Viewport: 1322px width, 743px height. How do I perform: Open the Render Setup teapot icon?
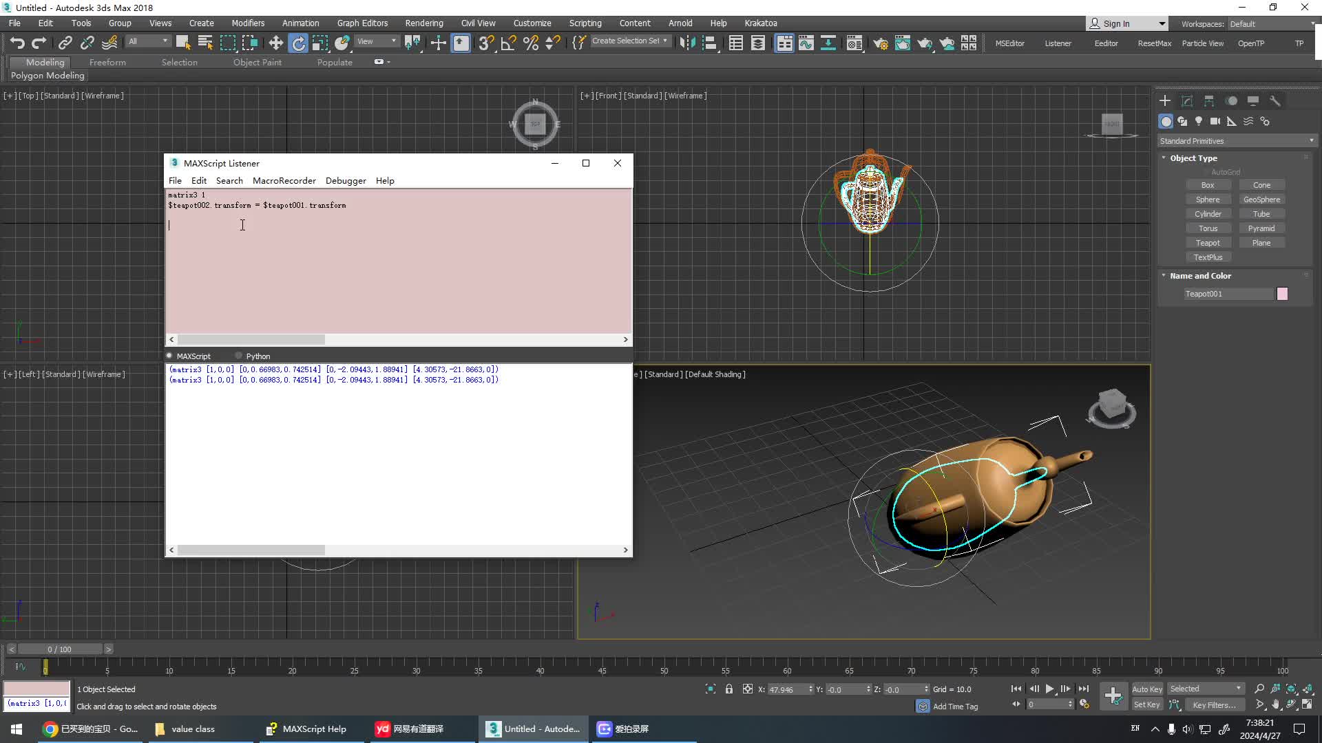(881, 43)
